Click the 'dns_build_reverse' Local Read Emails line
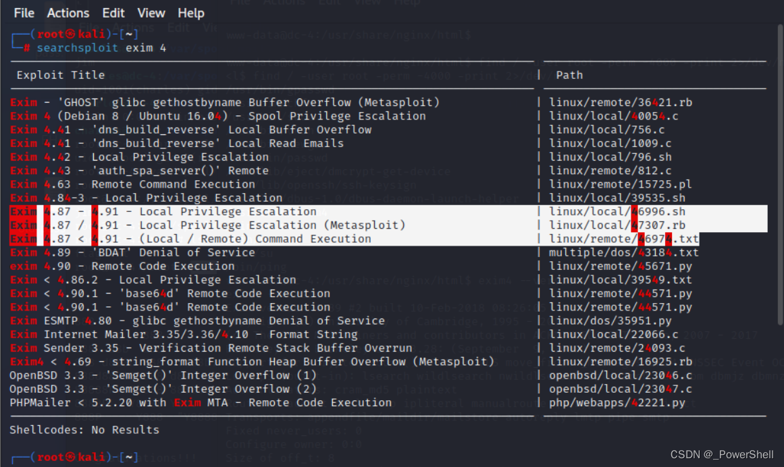 pos(176,143)
